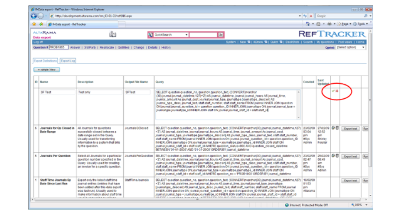The height and width of the screenshot is (217, 401).
Task: Click the Name field containing SF Test
Action: pyautogui.click(x=57, y=92)
